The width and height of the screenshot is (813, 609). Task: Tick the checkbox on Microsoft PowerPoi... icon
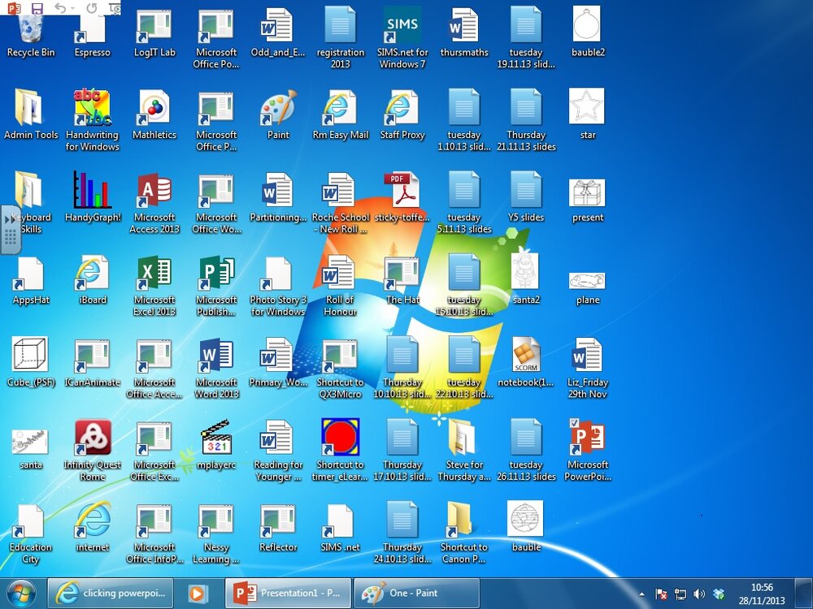pyautogui.click(x=574, y=422)
